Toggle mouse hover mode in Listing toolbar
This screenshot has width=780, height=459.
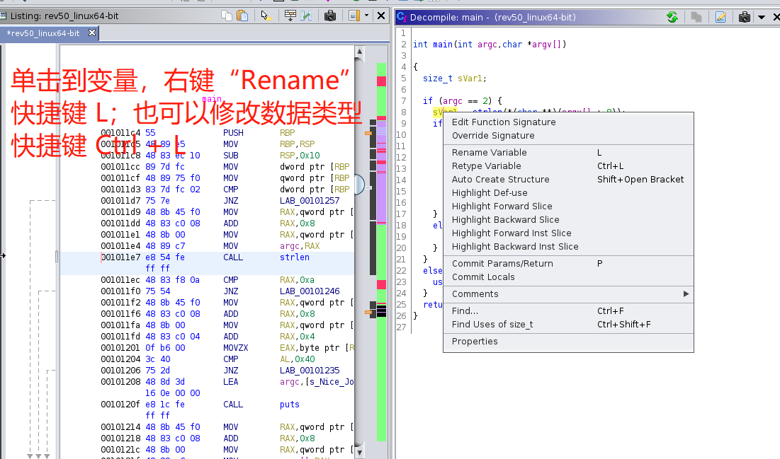266,16
